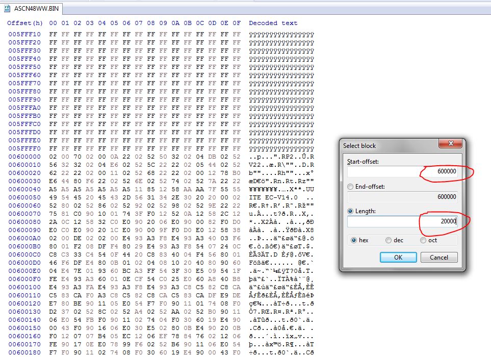The height and width of the screenshot is (357, 491).
Task: Choose the oct radio option
Action: click(423, 240)
